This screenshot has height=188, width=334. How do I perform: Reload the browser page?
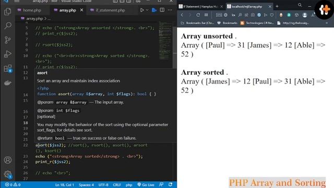point(198,15)
